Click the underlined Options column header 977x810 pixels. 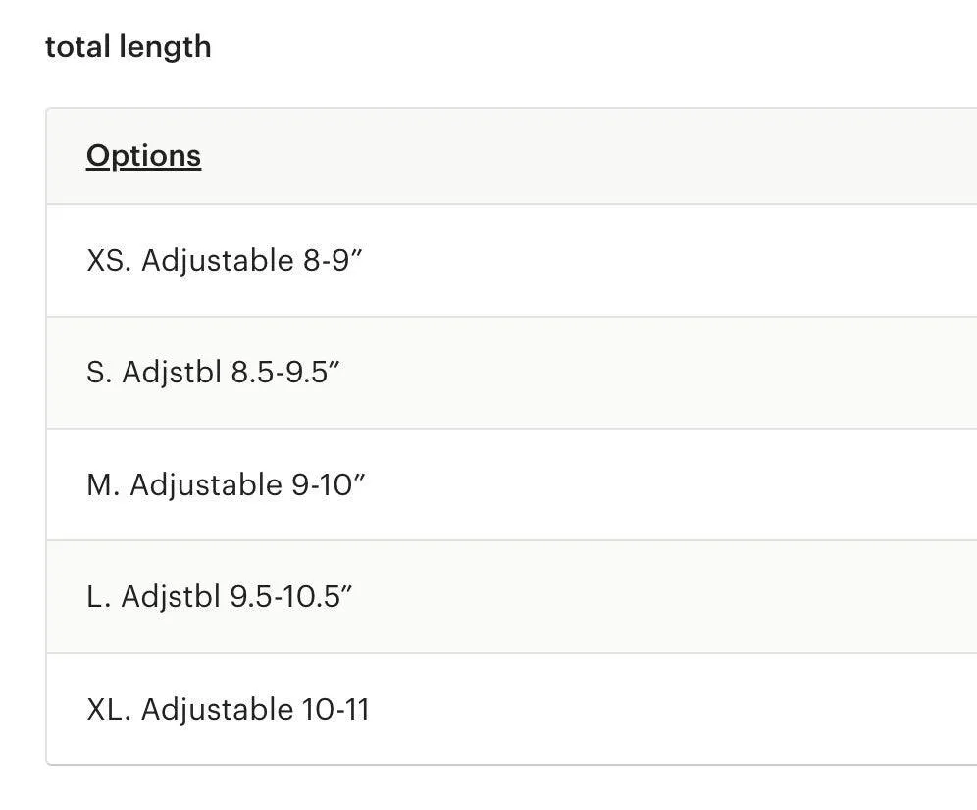coord(143,156)
